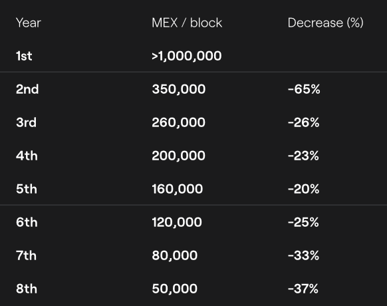Viewport: 387px width, 306px height.
Task: Click the 160,000 MEX value
Action: tap(178, 189)
